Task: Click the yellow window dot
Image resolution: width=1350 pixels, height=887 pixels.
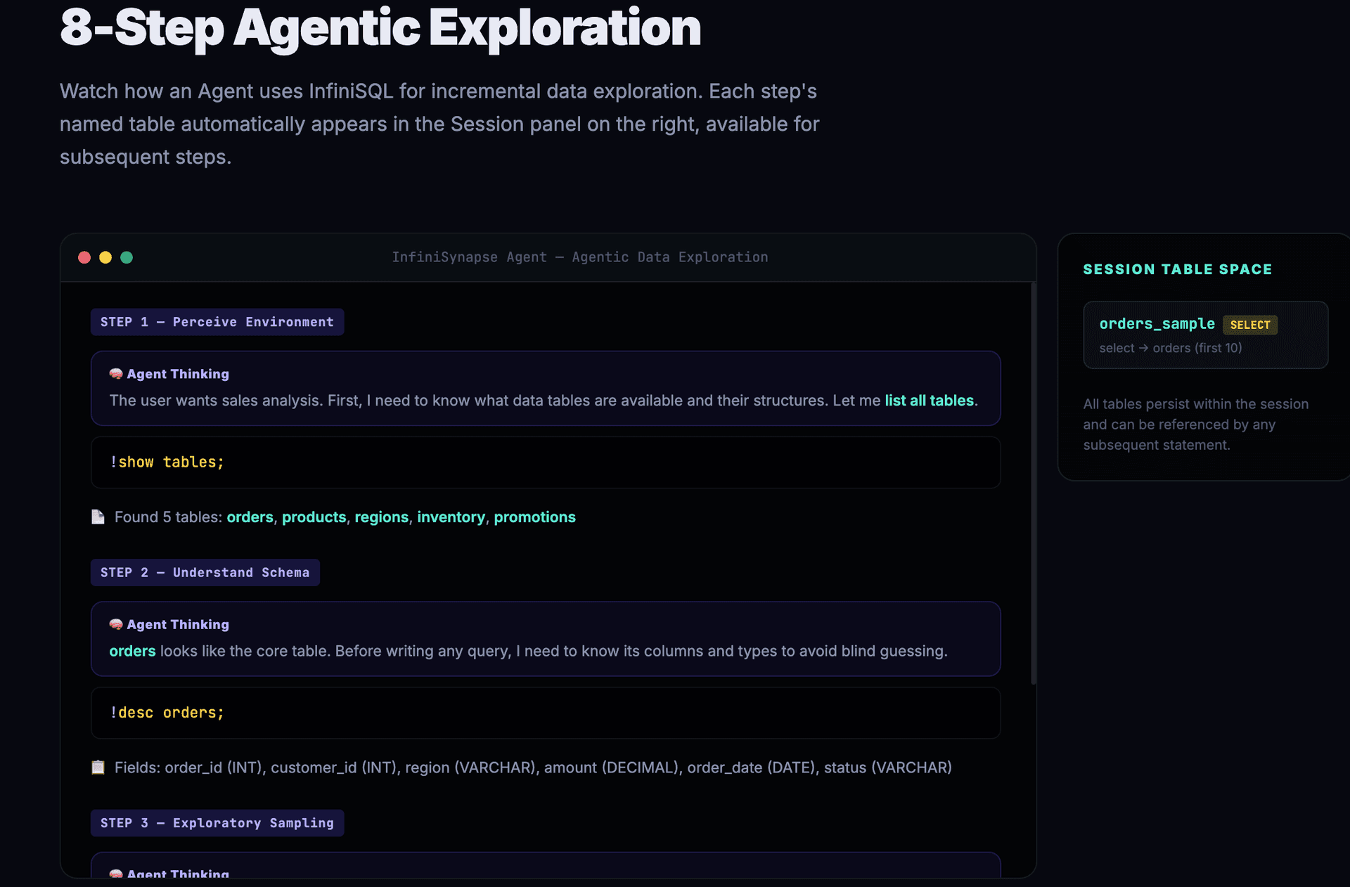Action: pyautogui.click(x=105, y=257)
